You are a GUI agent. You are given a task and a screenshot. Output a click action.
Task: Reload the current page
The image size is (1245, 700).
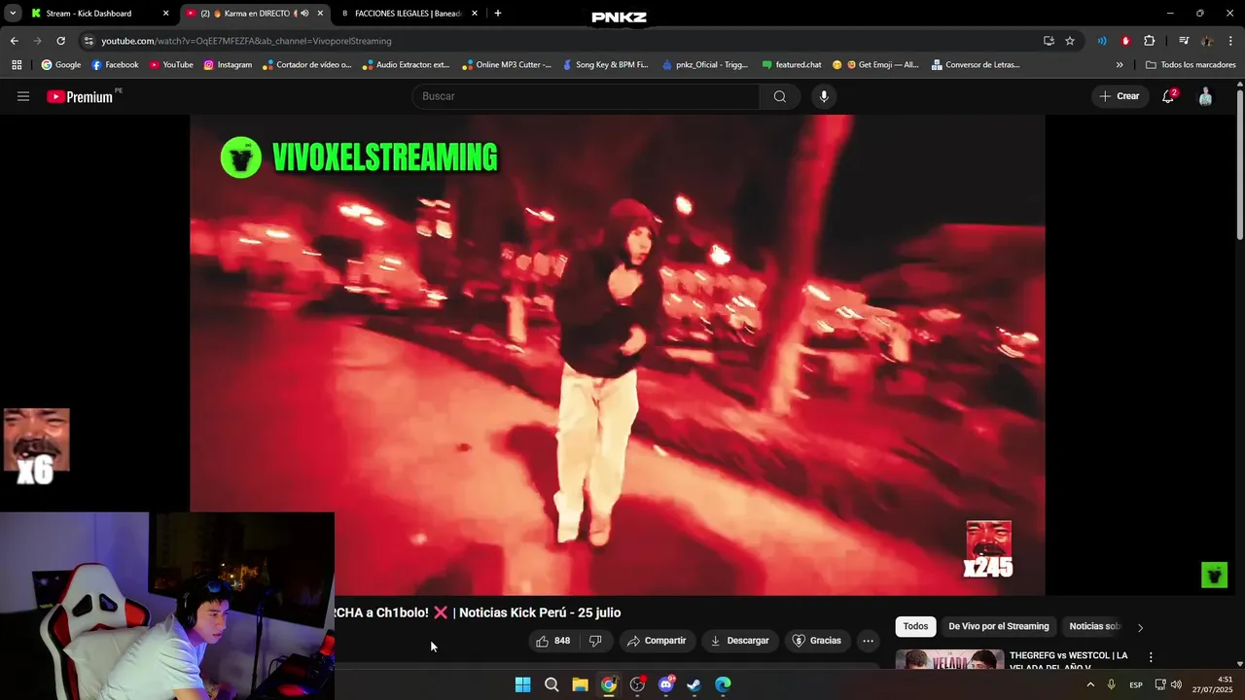(60, 41)
